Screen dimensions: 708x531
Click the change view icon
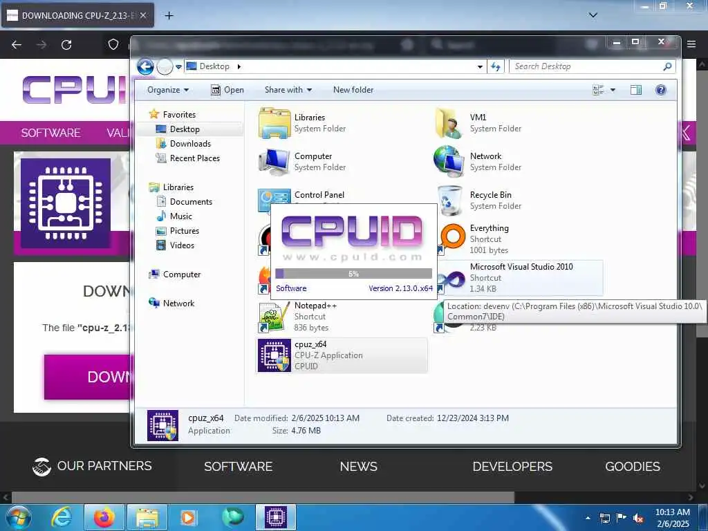(x=598, y=90)
